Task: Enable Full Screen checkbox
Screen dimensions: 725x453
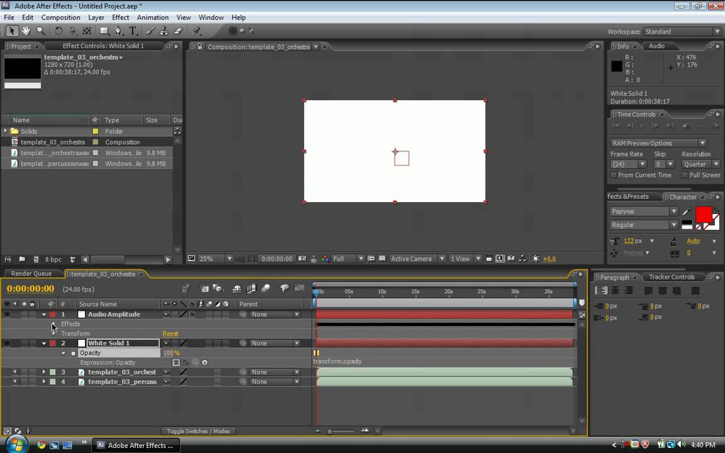Action: tap(684, 175)
